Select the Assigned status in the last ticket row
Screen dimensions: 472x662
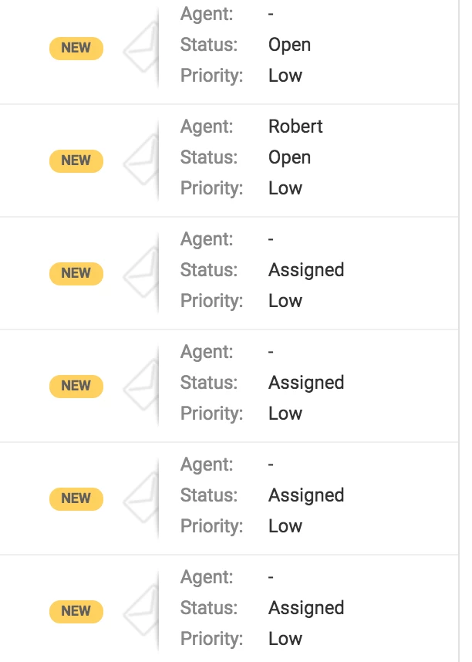point(306,609)
